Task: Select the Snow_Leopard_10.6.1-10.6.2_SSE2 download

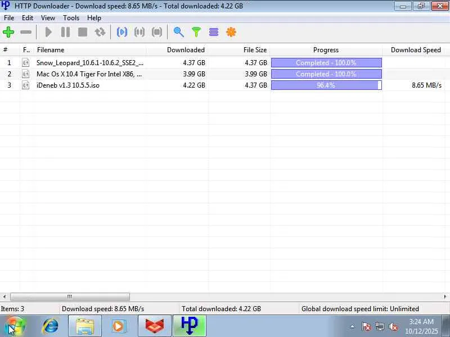Action: (90, 62)
